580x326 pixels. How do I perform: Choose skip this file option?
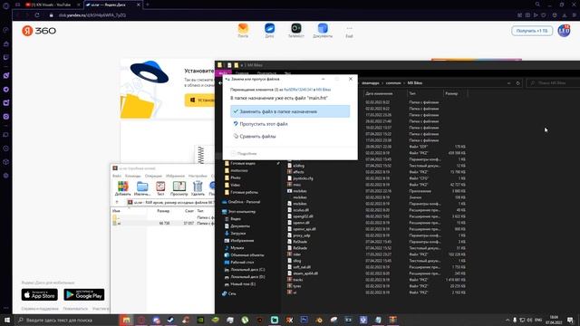tap(264, 124)
